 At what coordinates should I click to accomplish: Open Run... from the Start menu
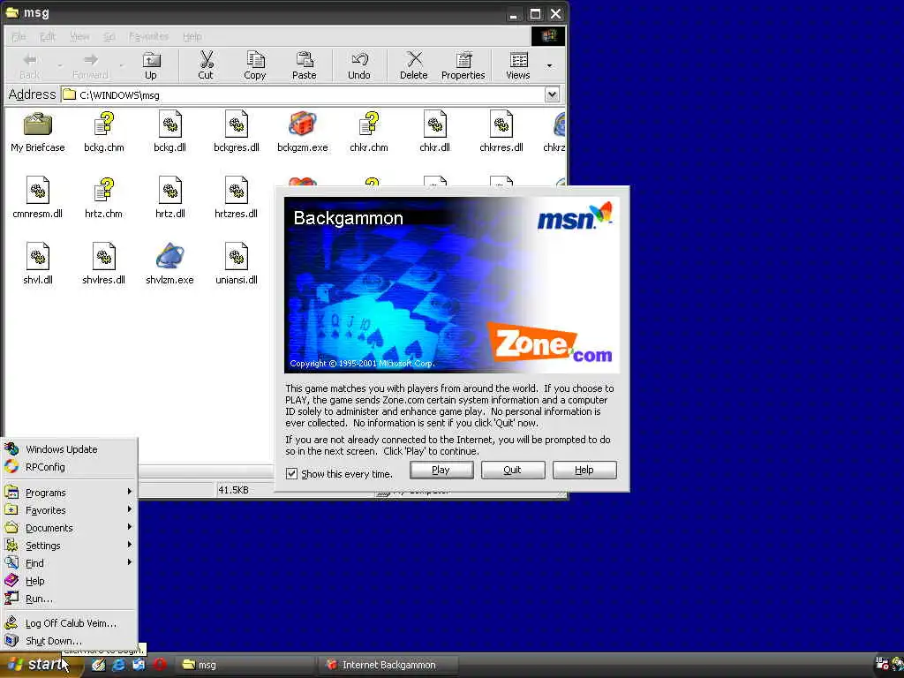pyautogui.click(x=69, y=599)
